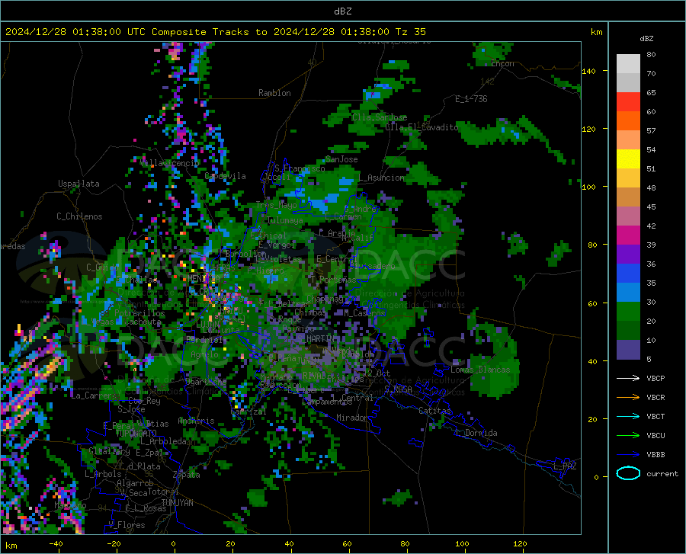The height and width of the screenshot is (554, 686).
Task: Click the SanJose label near L_Asuncion
Action: point(341,159)
